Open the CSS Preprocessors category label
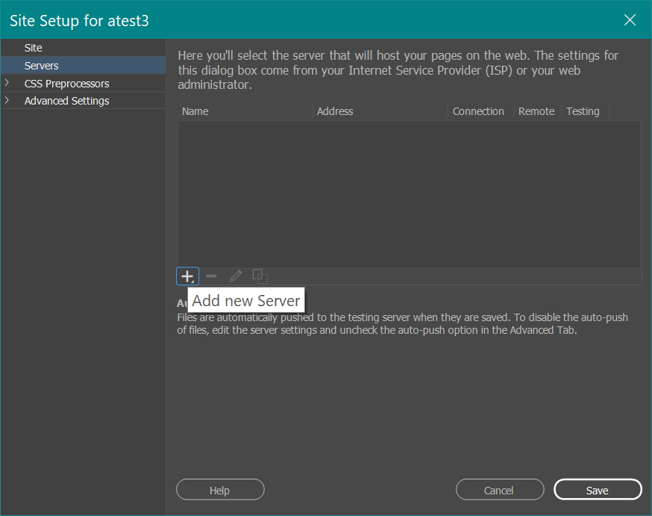652x516 pixels. pos(67,84)
